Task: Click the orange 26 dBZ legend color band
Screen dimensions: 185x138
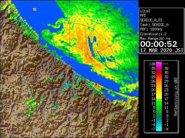Action: 159,81
